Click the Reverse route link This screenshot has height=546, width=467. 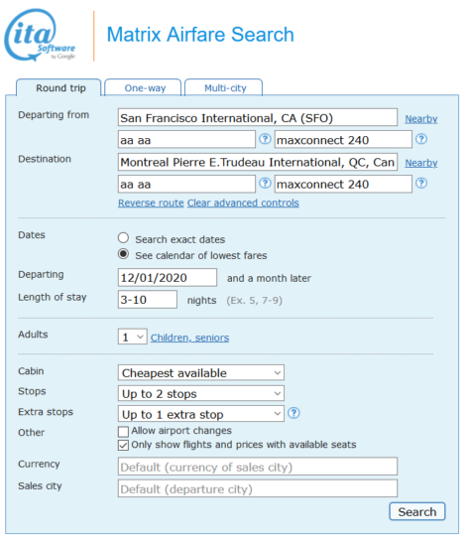tap(151, 203)
